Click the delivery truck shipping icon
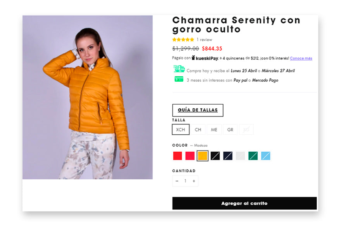The width and height of the screenshot is (343, 228). [179, 69]
